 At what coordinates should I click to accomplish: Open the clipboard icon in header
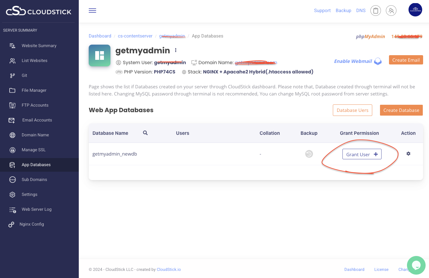tap(375, 11)
